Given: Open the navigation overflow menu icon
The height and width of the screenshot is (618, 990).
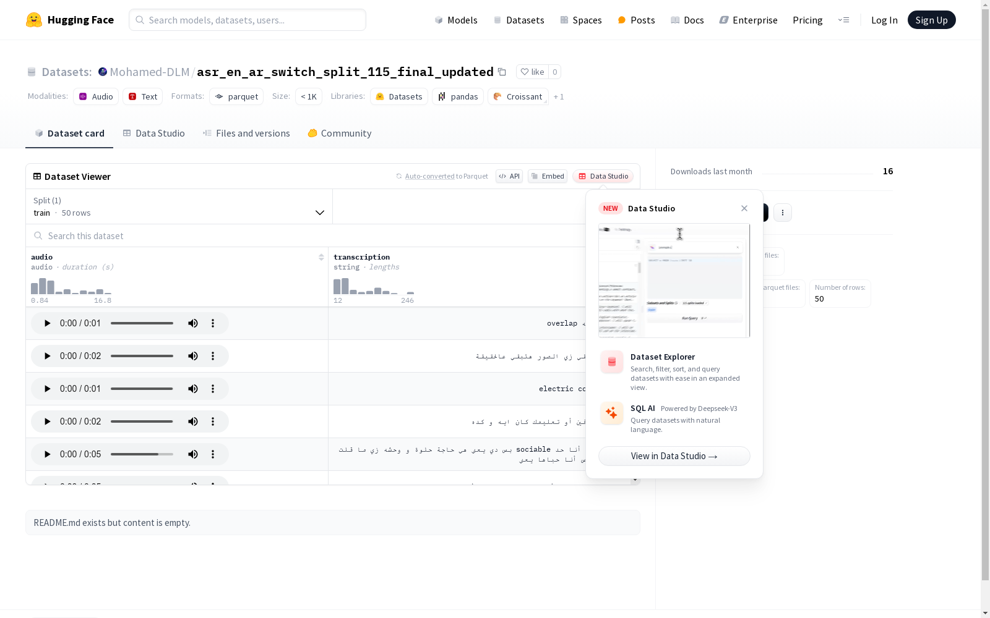Looking at the screenshot, I should click(x=843, y=20).
